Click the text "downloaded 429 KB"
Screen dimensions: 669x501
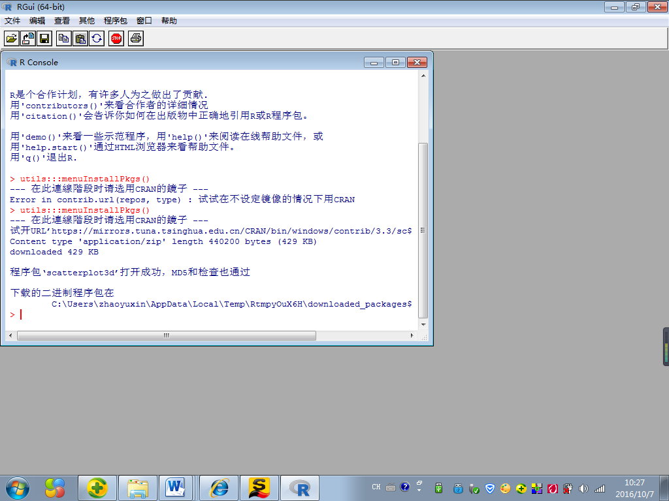[54, 252]
